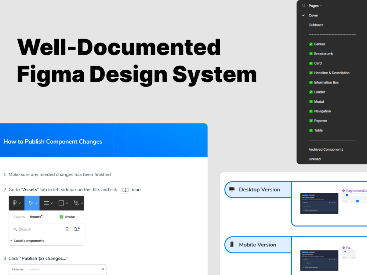Click How to Publish Component Changes header
Image resolution: width=367 pixels, height=275 pixels.
click(52, 142)
